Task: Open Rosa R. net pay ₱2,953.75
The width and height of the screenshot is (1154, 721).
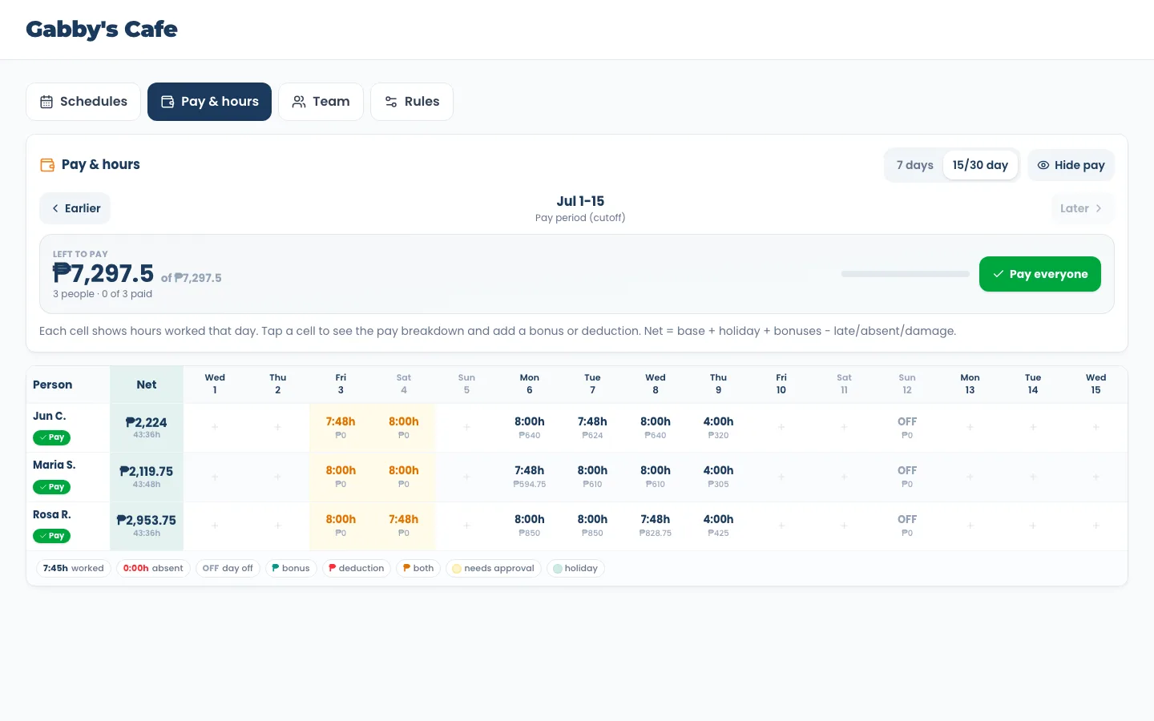Action: [147, 526]
